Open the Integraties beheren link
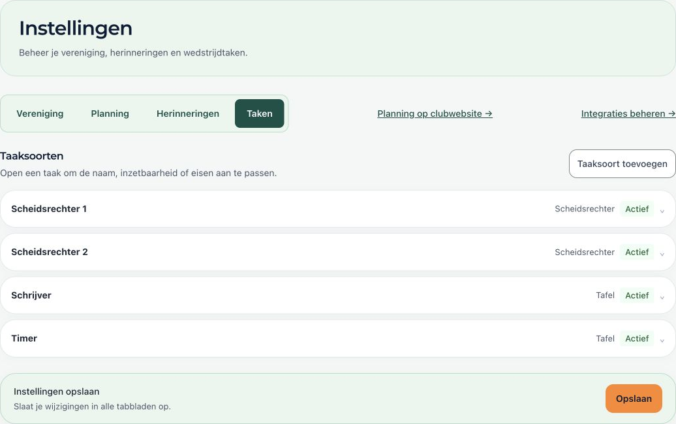Image resolution: width=676 pixels, height=424 pixels. tap(628, 114)
